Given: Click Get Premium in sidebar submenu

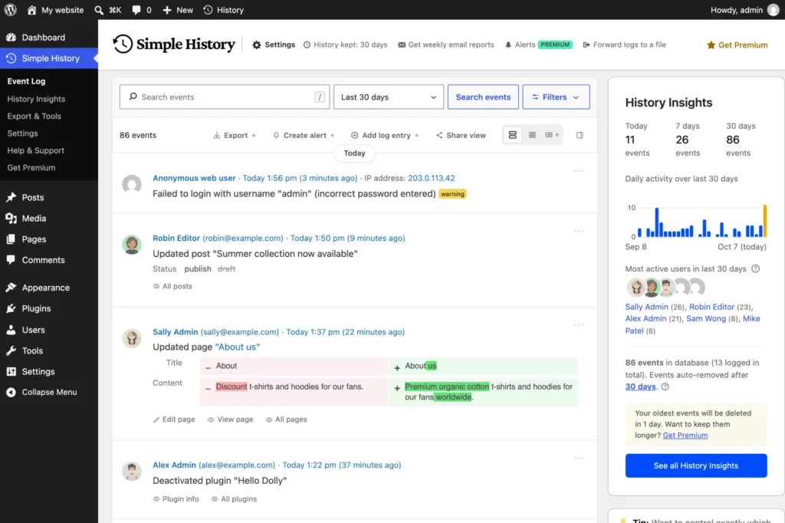Looking at the screenshot, I should [x=31, y=168].
